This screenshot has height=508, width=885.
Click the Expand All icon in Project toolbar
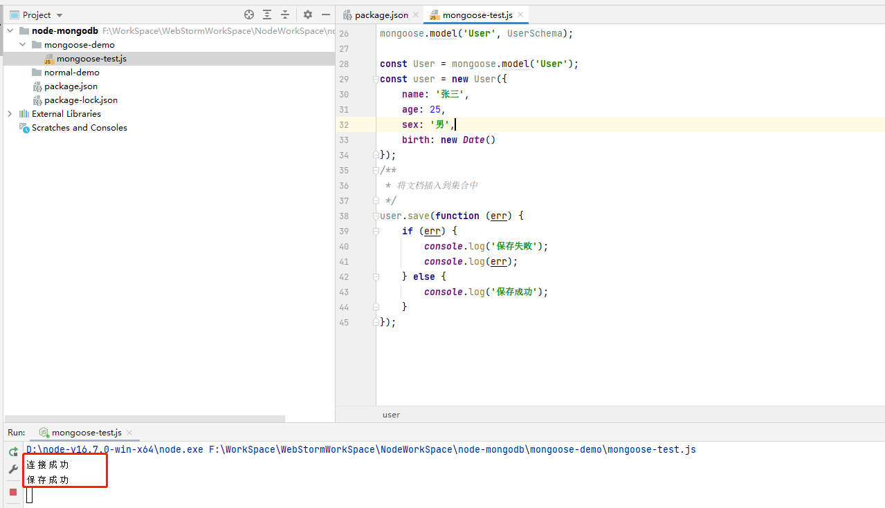pos(267,15)
